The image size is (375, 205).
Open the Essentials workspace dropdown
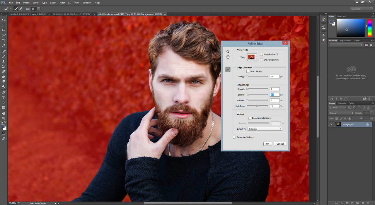362,9
